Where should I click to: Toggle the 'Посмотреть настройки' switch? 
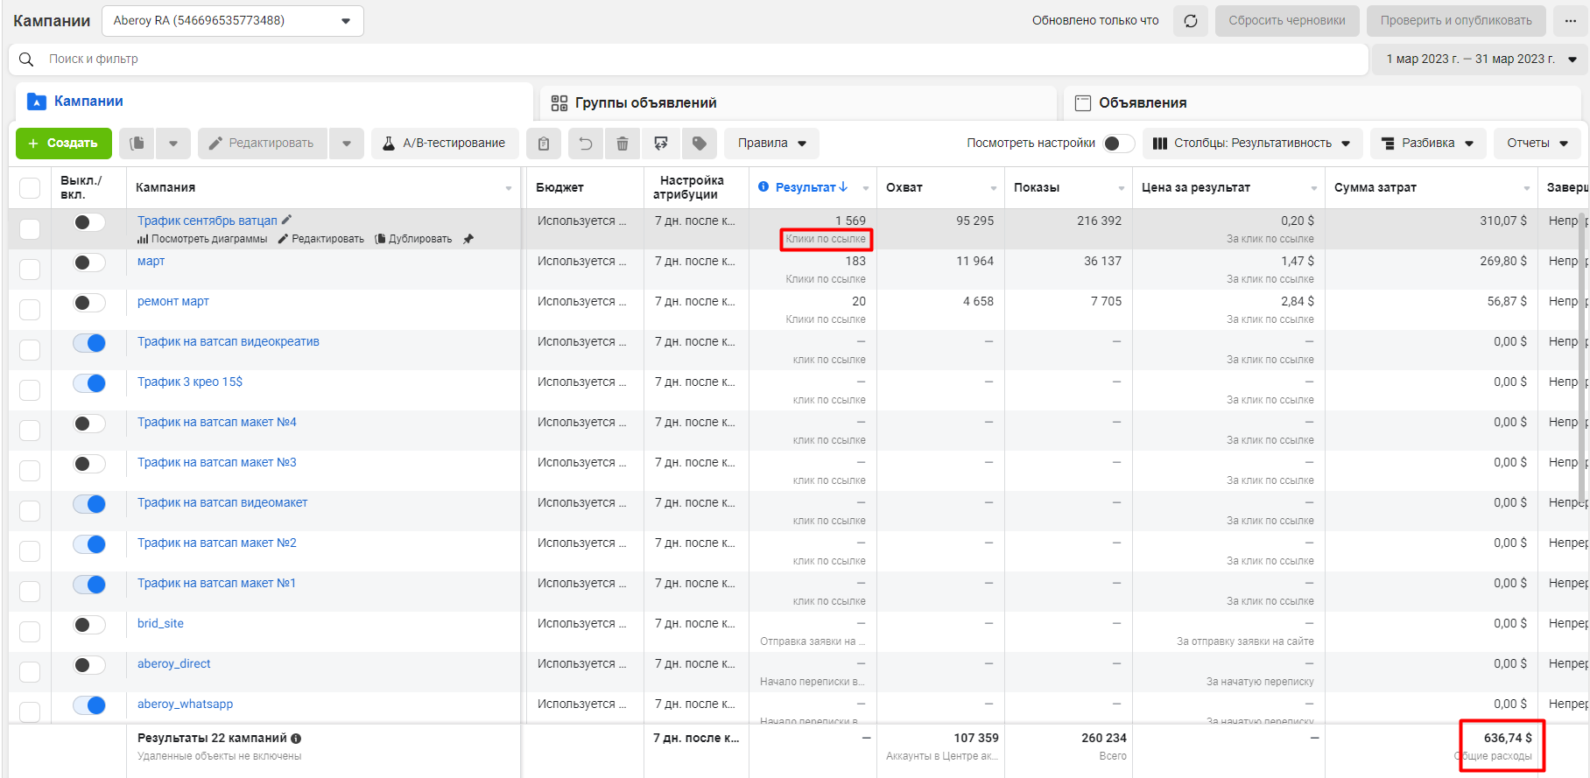click(x=1118, y=144)
